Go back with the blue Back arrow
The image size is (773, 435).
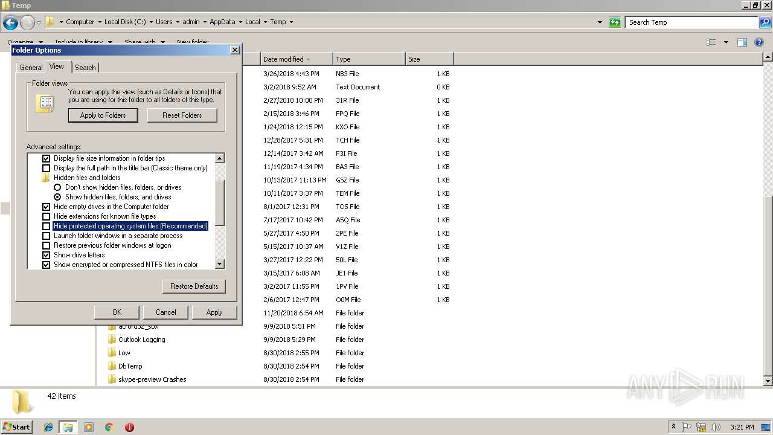coord(10,23)
